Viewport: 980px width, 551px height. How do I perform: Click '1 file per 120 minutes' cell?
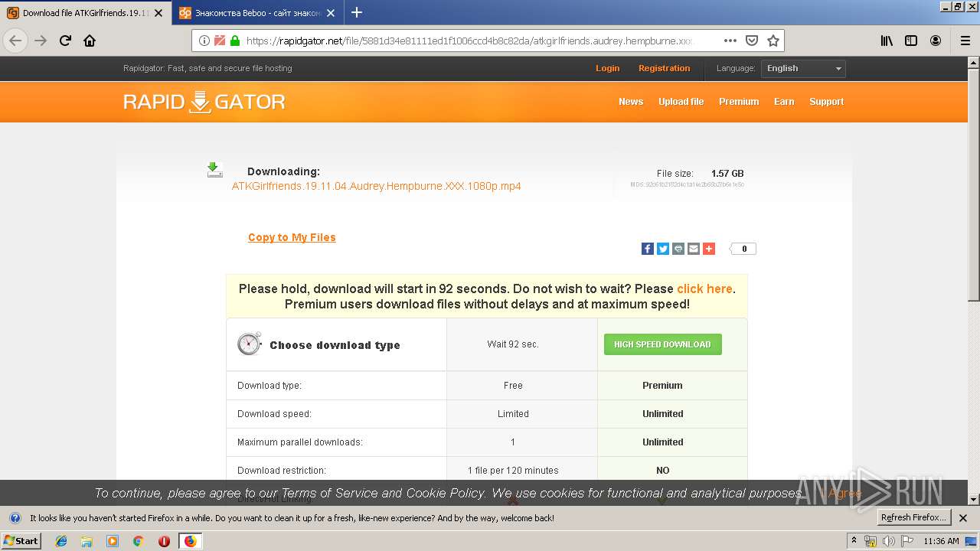coord(513,471)
